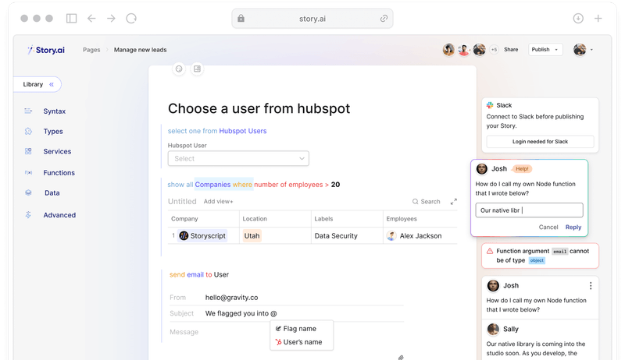Reload the story.ai page

coord(131,18)
